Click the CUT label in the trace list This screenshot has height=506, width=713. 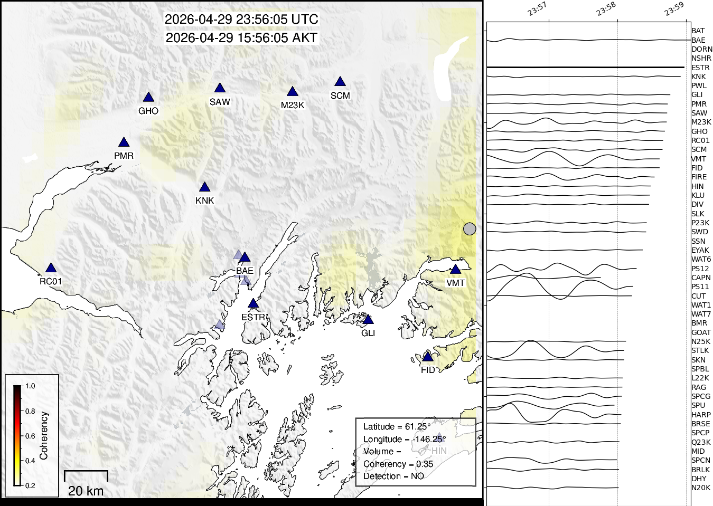coord(698,296)
